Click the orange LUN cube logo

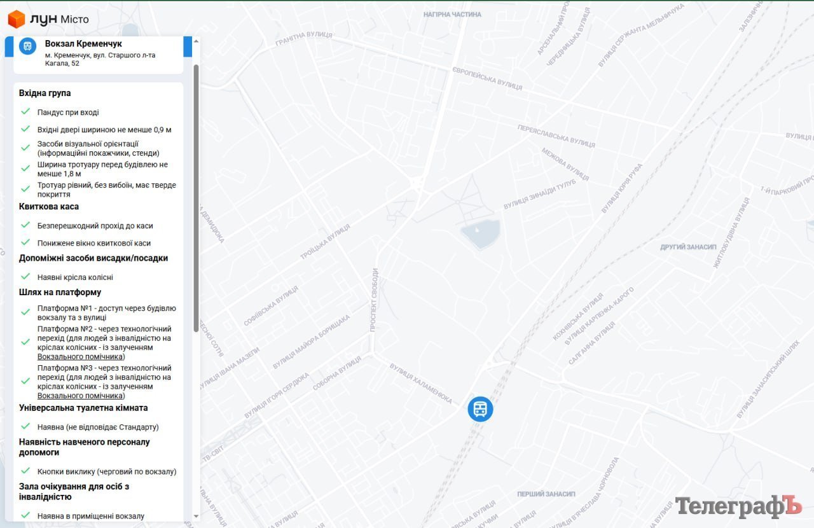16,19
